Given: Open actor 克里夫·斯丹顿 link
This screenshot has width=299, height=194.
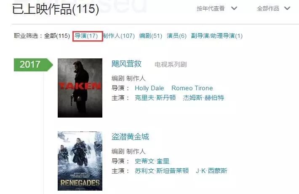Looking at the screenshot, I should (155, 98).
